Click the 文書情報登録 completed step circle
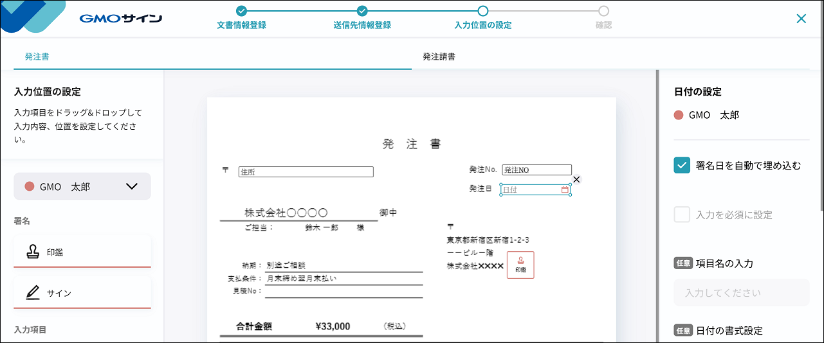Screen dimensions: 824x343 (x=241, y=11)
